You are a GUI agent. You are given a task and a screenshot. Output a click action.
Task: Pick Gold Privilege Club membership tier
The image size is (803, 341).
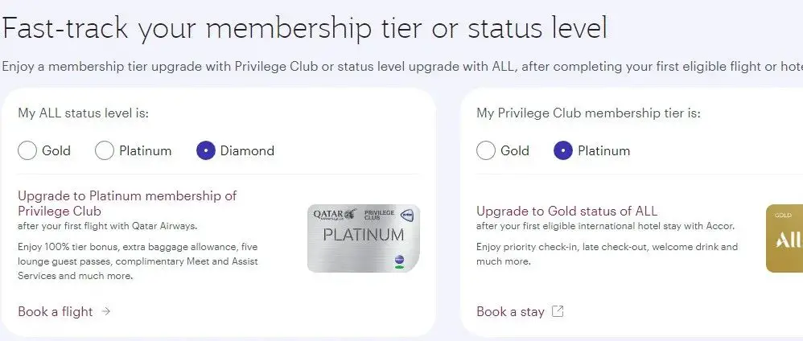pyautogui.click(x=486, y=150)
